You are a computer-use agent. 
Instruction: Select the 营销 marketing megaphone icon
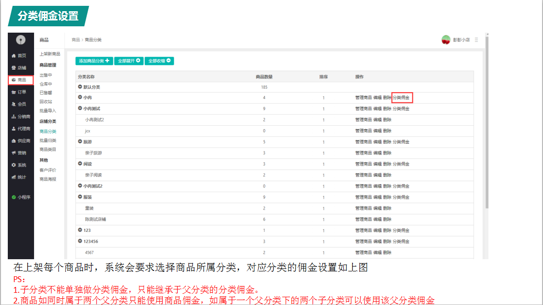(x=14, y=153)
